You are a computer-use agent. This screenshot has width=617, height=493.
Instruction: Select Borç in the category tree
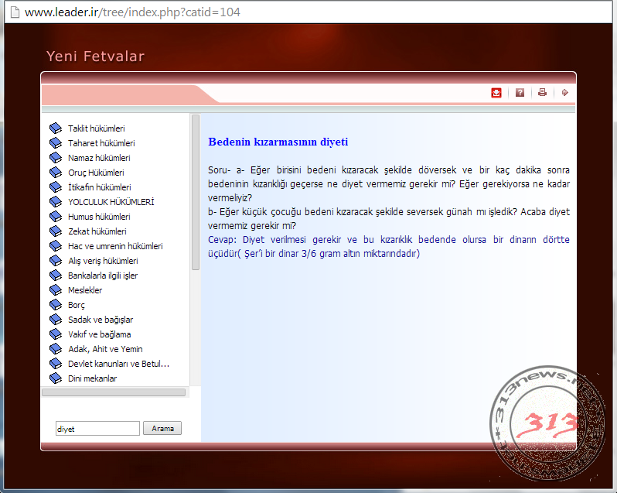point(77,305)
